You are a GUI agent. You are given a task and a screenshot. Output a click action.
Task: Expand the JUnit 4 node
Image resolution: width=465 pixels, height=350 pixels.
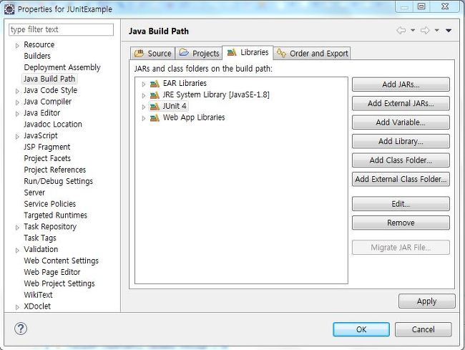tap(144, 107)
